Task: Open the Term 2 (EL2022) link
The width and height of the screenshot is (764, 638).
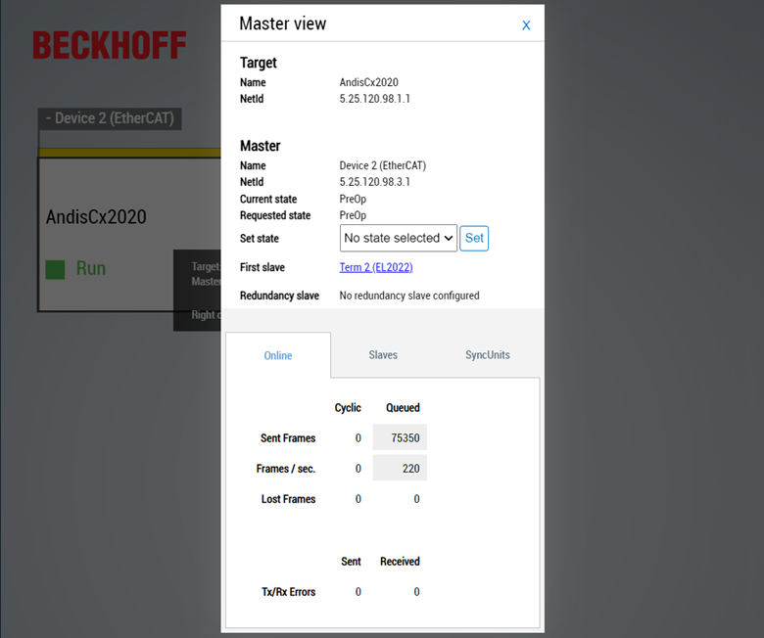Action: tap(376, 267)
